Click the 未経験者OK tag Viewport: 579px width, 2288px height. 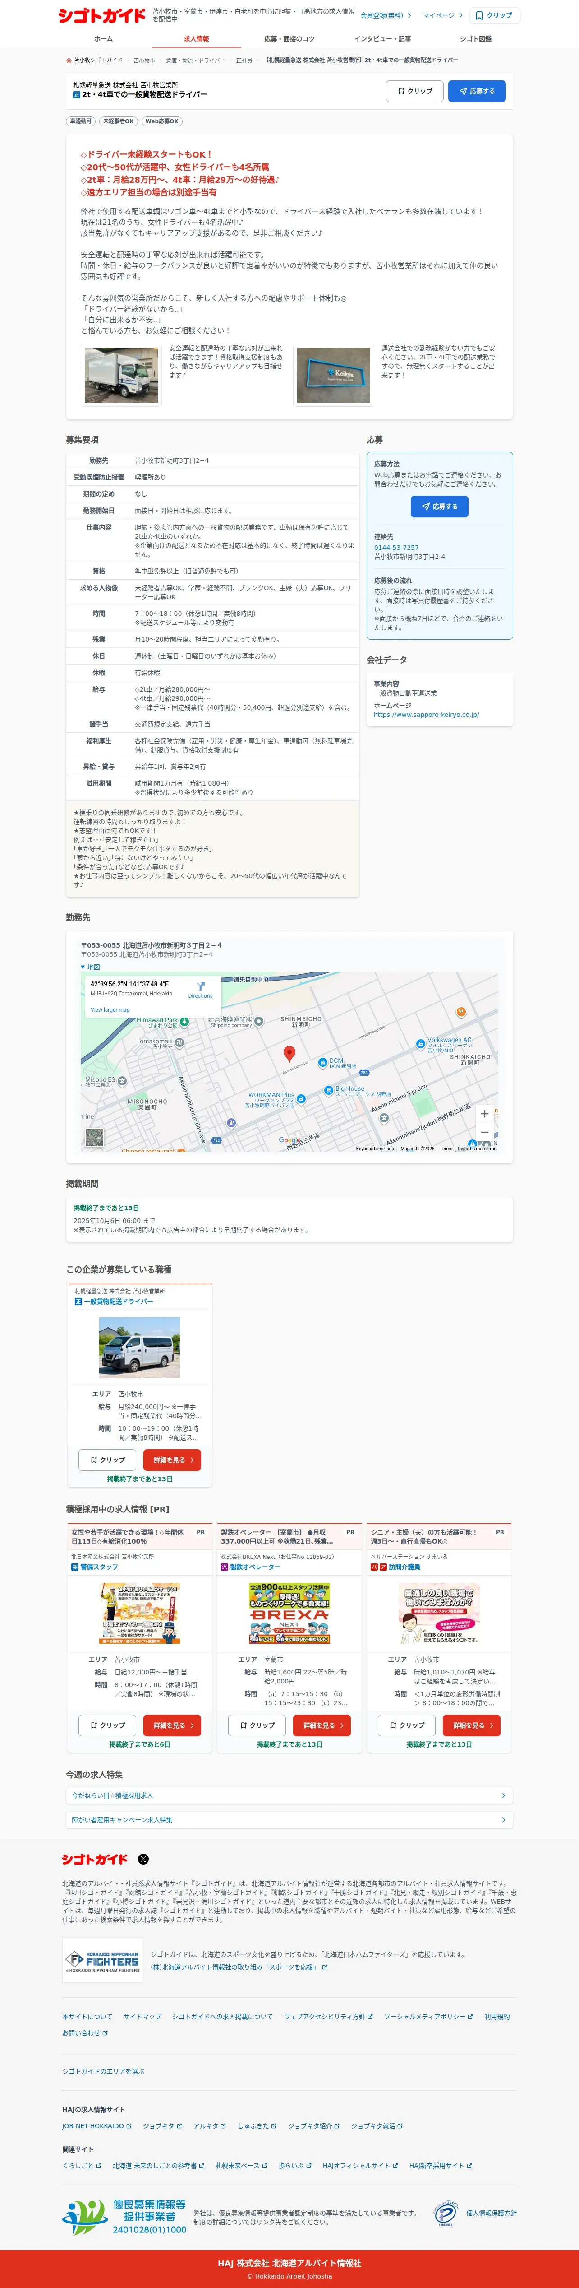118,122
